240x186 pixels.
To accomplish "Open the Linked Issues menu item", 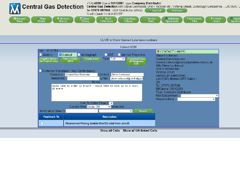I will click(216, 20).
